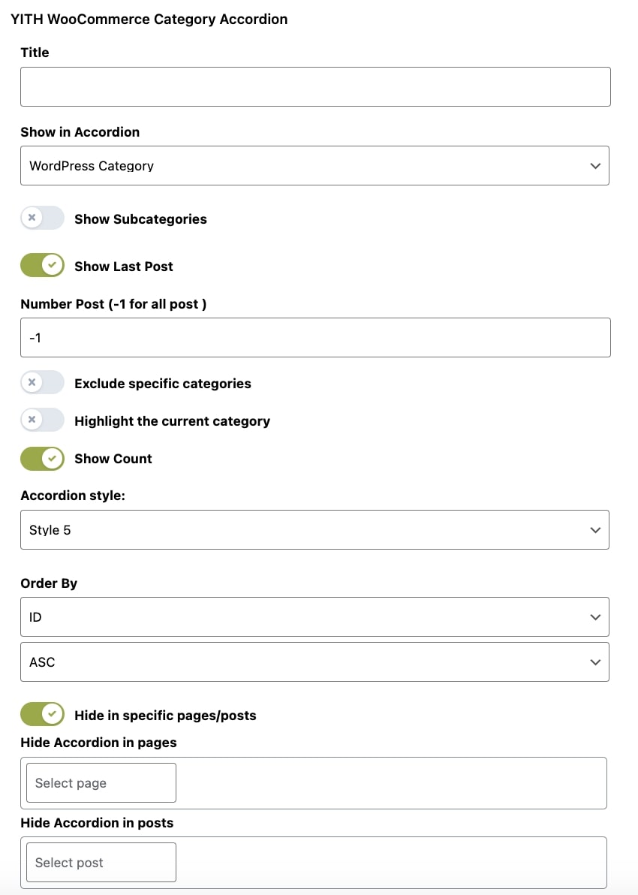
Task: Open the Accordion style dropdown
Action: point(314,529)
